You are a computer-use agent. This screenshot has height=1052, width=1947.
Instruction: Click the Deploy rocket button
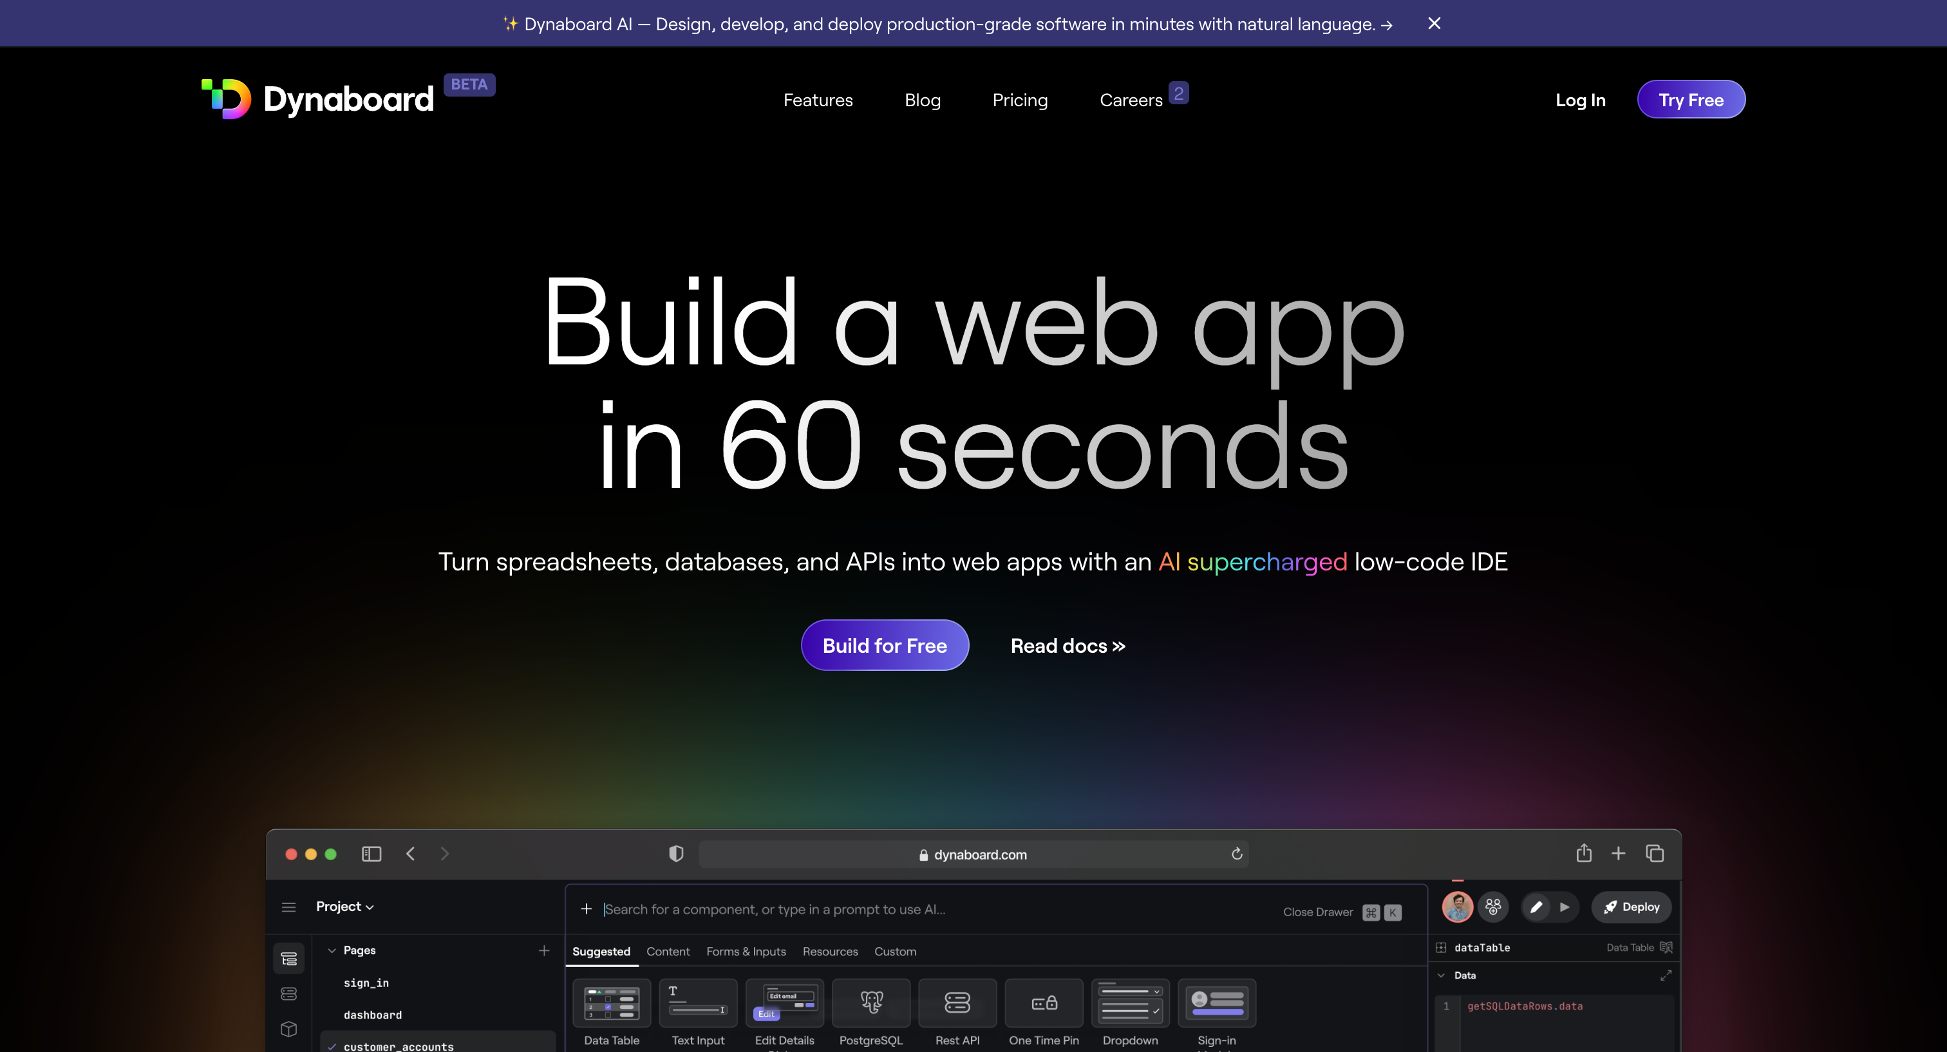tap(1630, 907)
